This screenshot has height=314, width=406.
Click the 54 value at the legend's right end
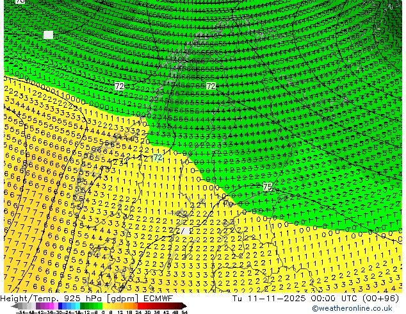[x=184, y=312]
